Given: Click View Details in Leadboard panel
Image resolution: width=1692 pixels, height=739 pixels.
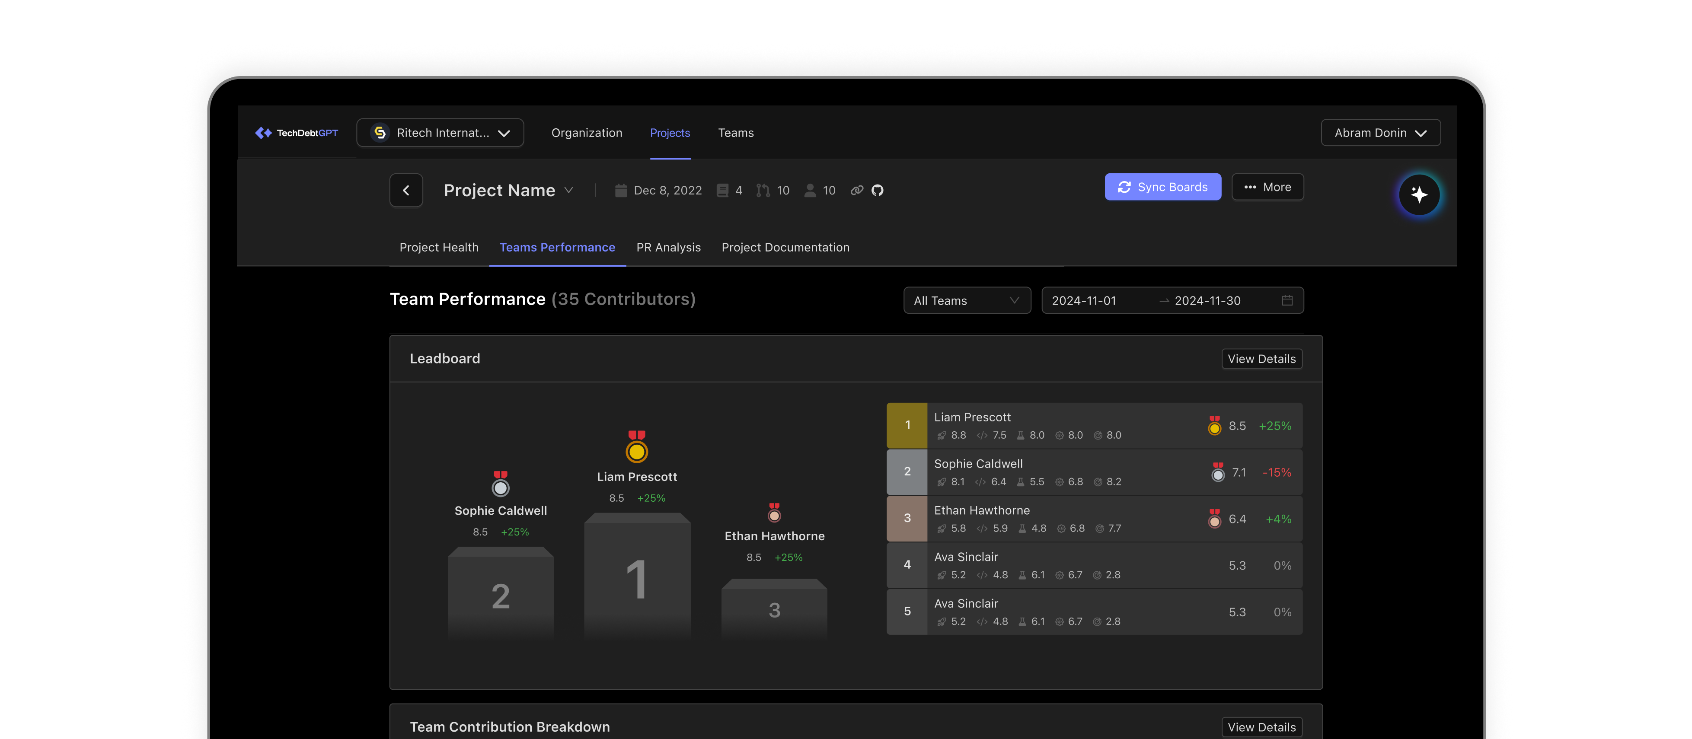Looking at the screenshot, I should (x=1261, y=359).
